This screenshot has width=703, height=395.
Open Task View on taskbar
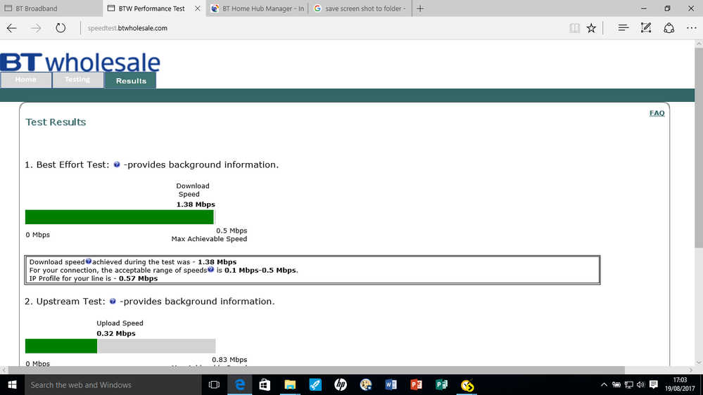(x=215, y=384)
